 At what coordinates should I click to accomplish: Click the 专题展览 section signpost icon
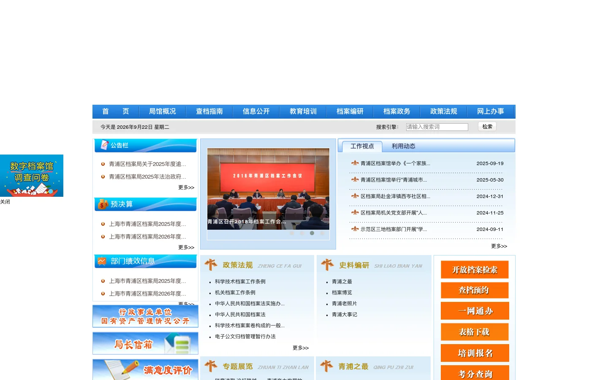[x=211, y=366]
